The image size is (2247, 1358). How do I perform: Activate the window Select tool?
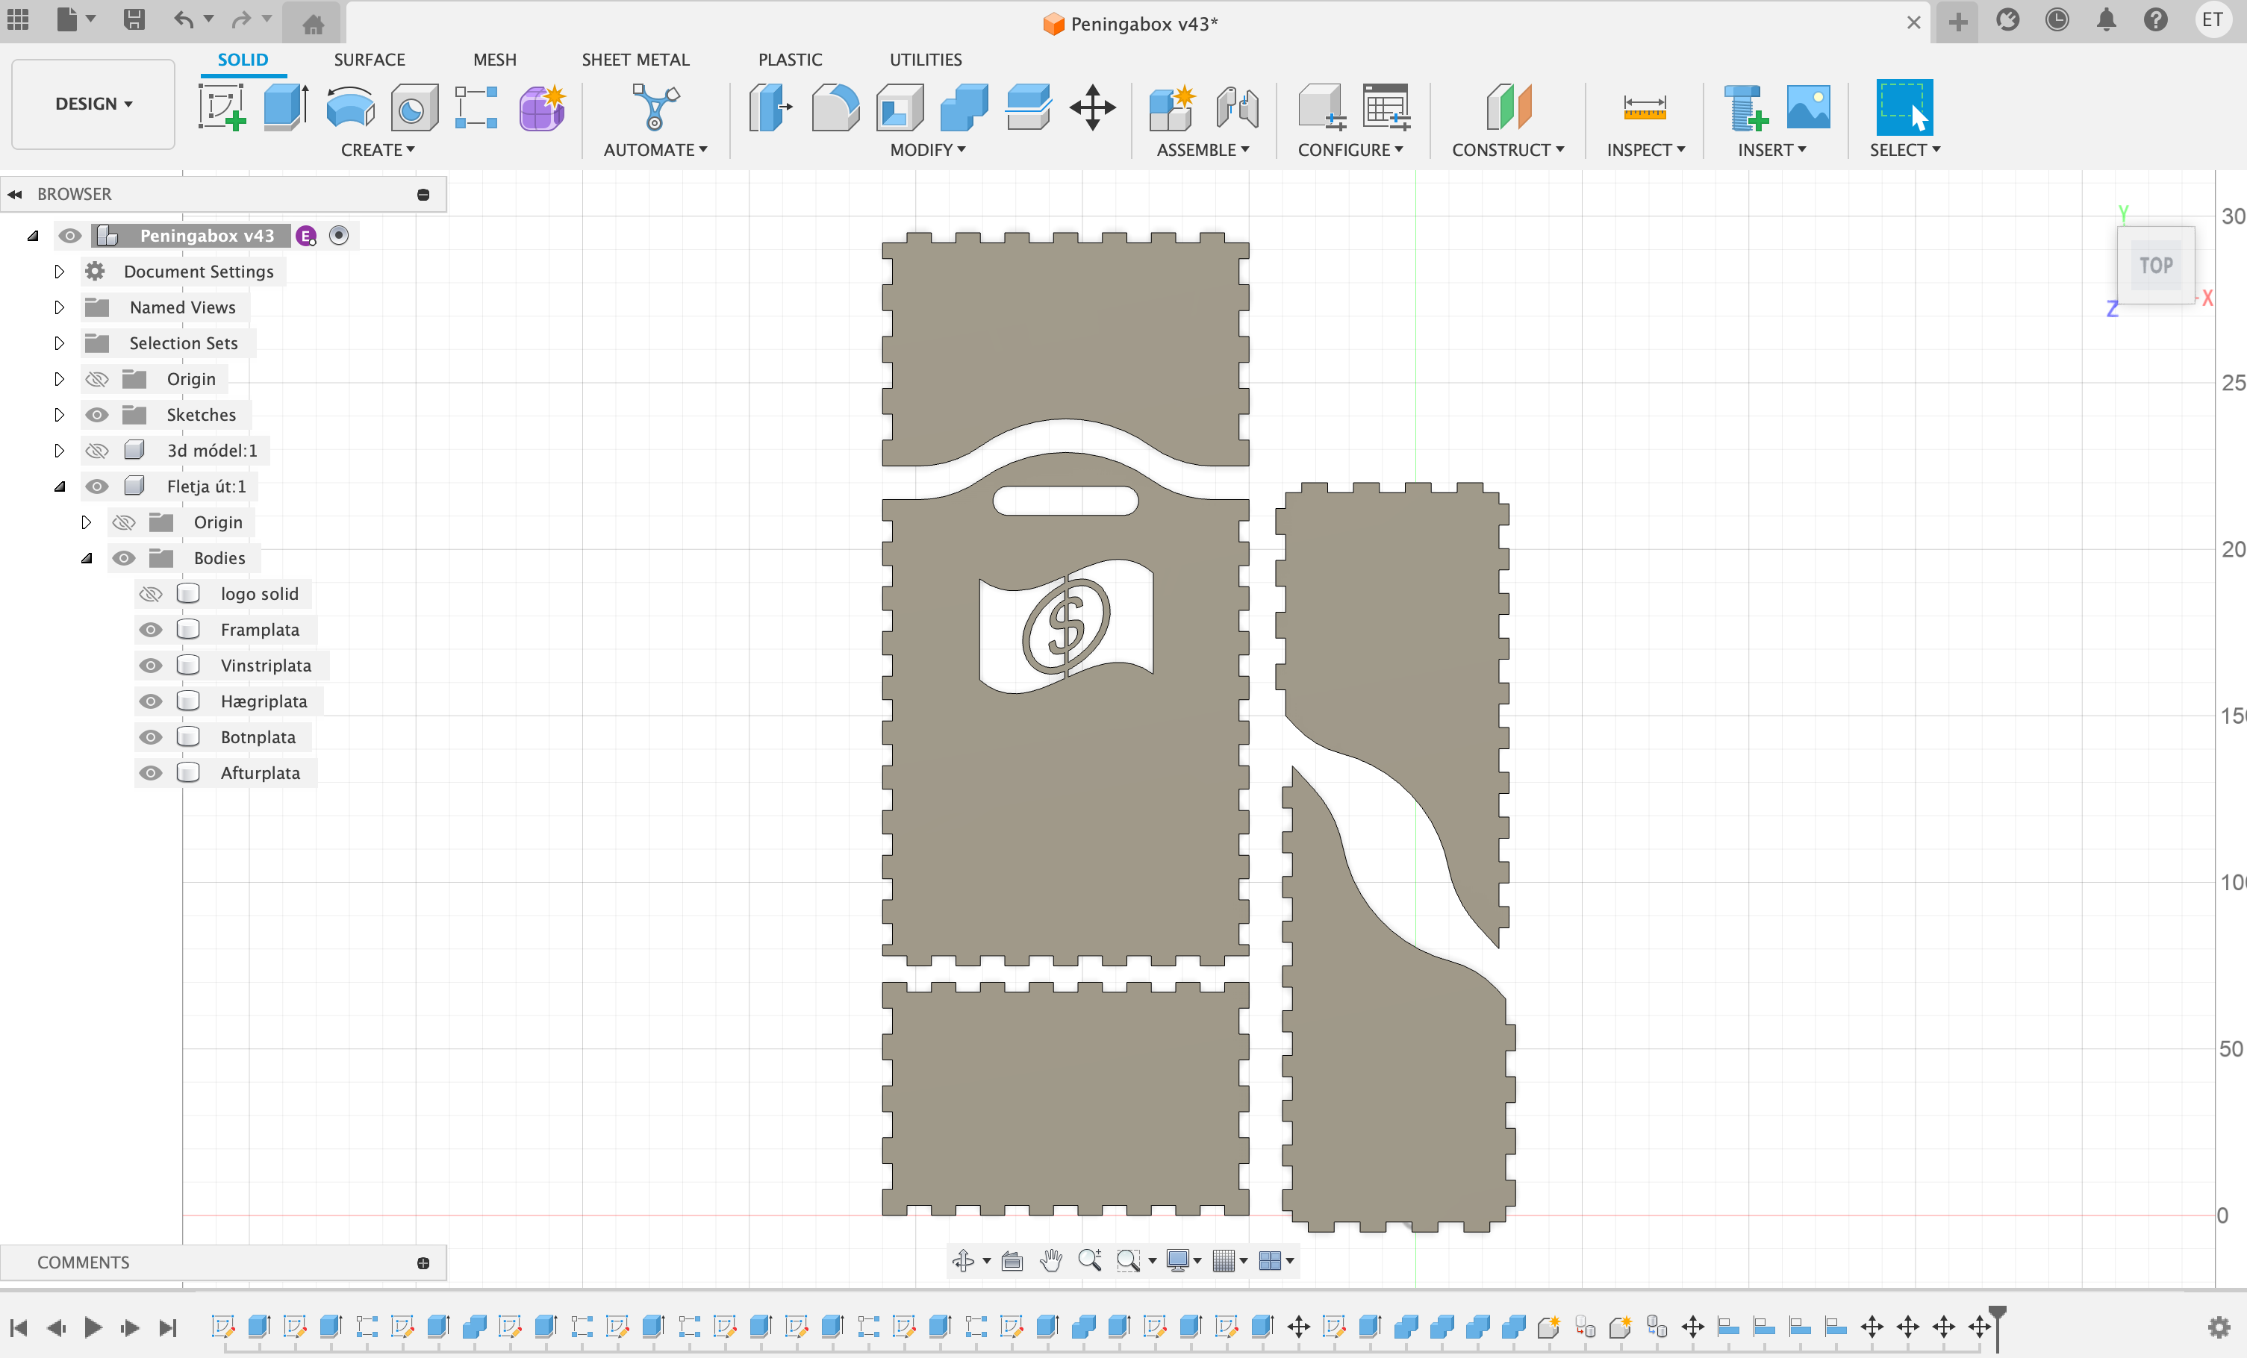[x=1904, y=107]
